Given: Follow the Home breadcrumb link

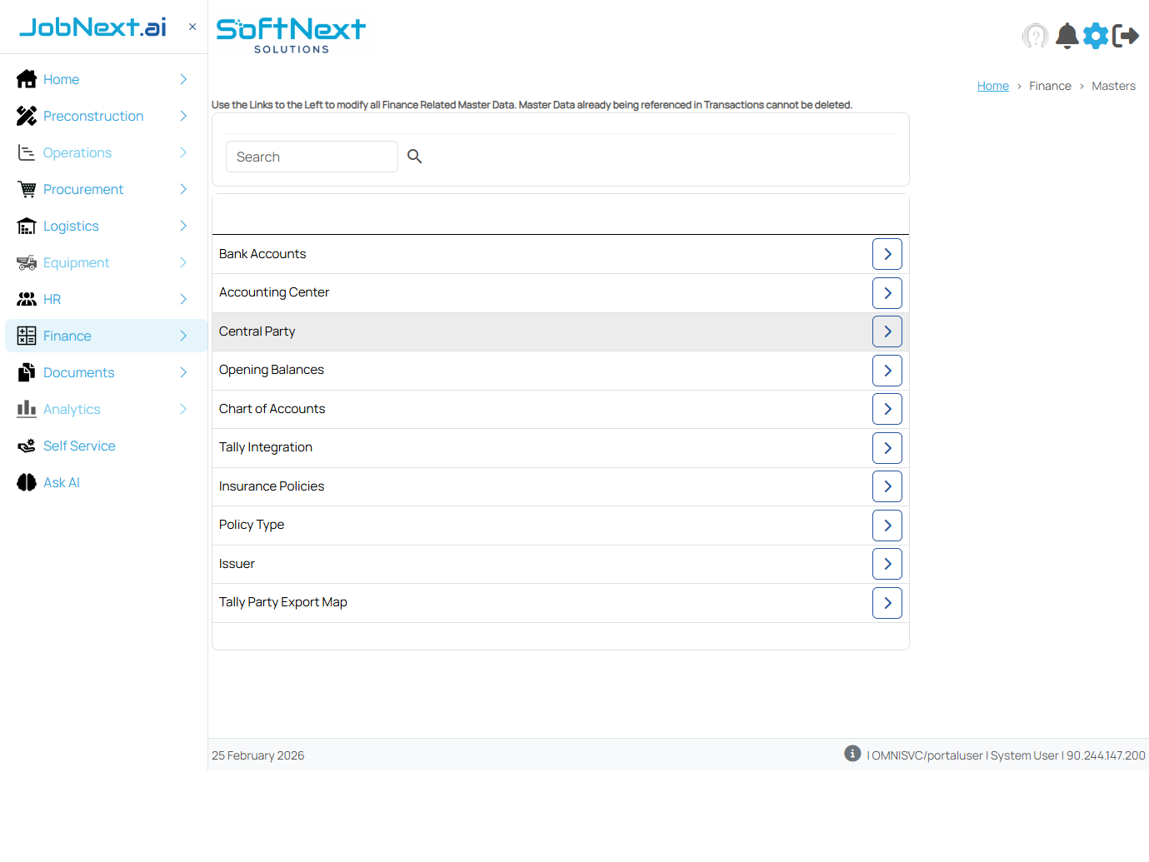Looking at the screenshot, I should tap(992, 86).
